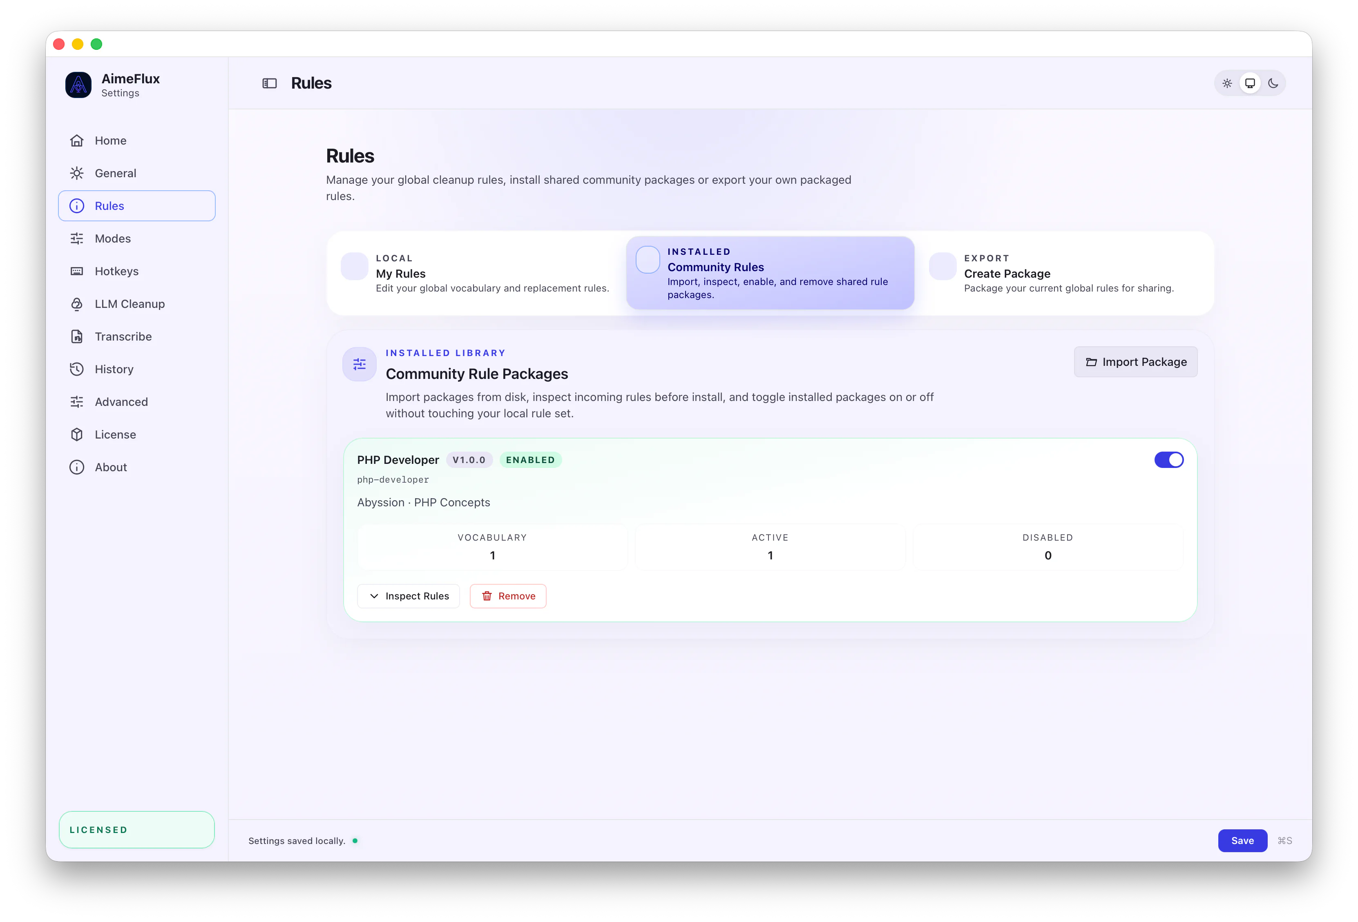Screen dimensions: 1358x922
Task: Click the Rules info-circle icon
Action: (76, 206)
